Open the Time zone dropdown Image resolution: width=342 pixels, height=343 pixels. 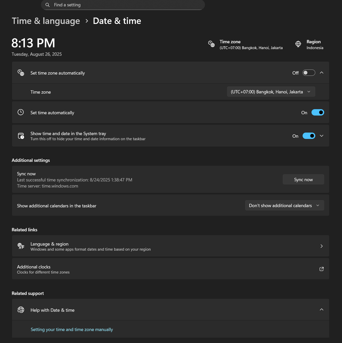click(x=271, y=92)
